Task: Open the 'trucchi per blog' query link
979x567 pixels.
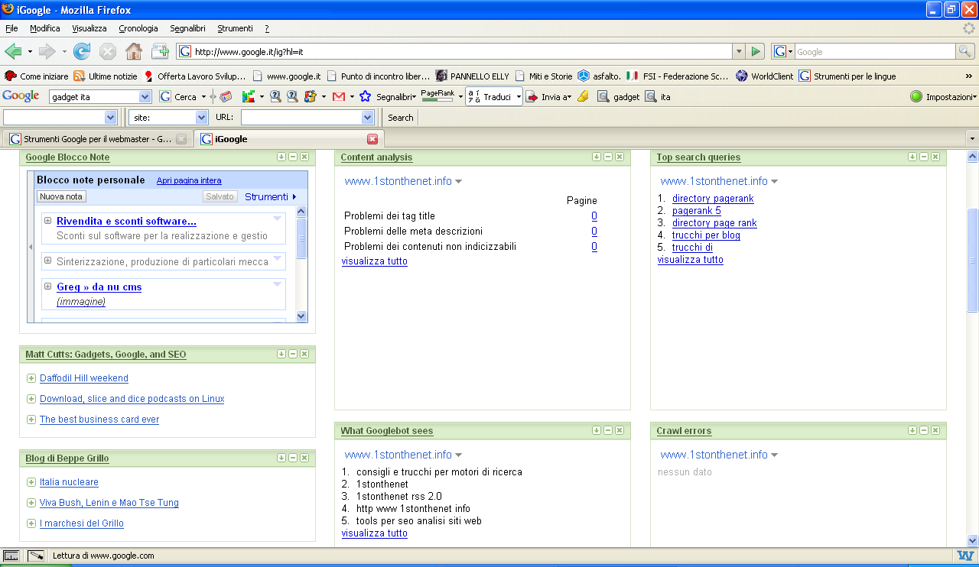Action: pos(706,235)
